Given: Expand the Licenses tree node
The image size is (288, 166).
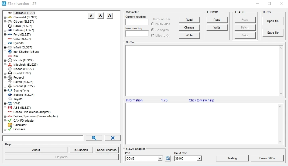Looking at the screenshot, I should click(x=5, y=129).
